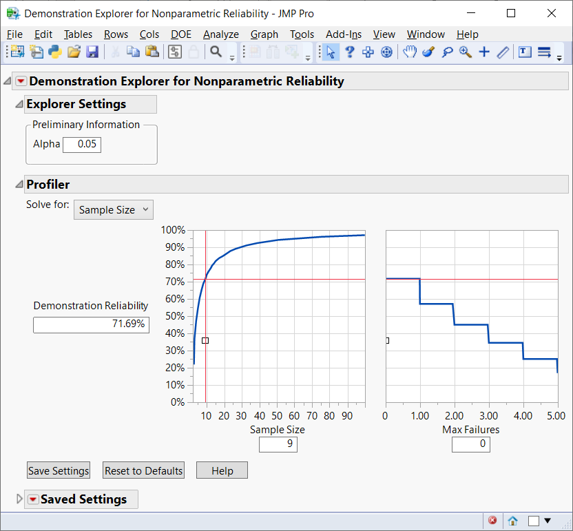Open the Demonstration Explorer red triangle menu

tap(21, 81)
